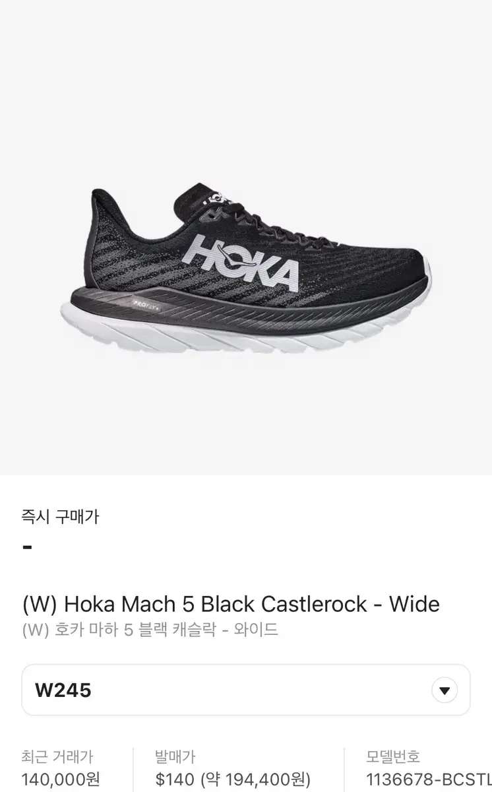
Task: Tap the 모델번호 heading
Action: [393, 757]
